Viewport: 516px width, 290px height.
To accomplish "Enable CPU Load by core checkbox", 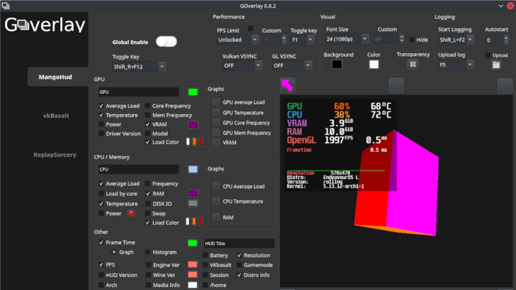I will point(101,194).
